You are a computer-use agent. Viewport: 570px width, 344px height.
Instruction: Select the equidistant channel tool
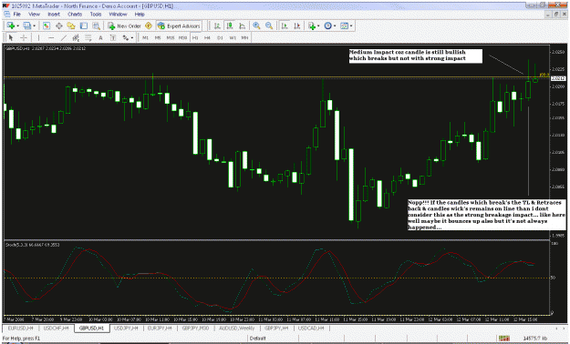pos(76,37)
